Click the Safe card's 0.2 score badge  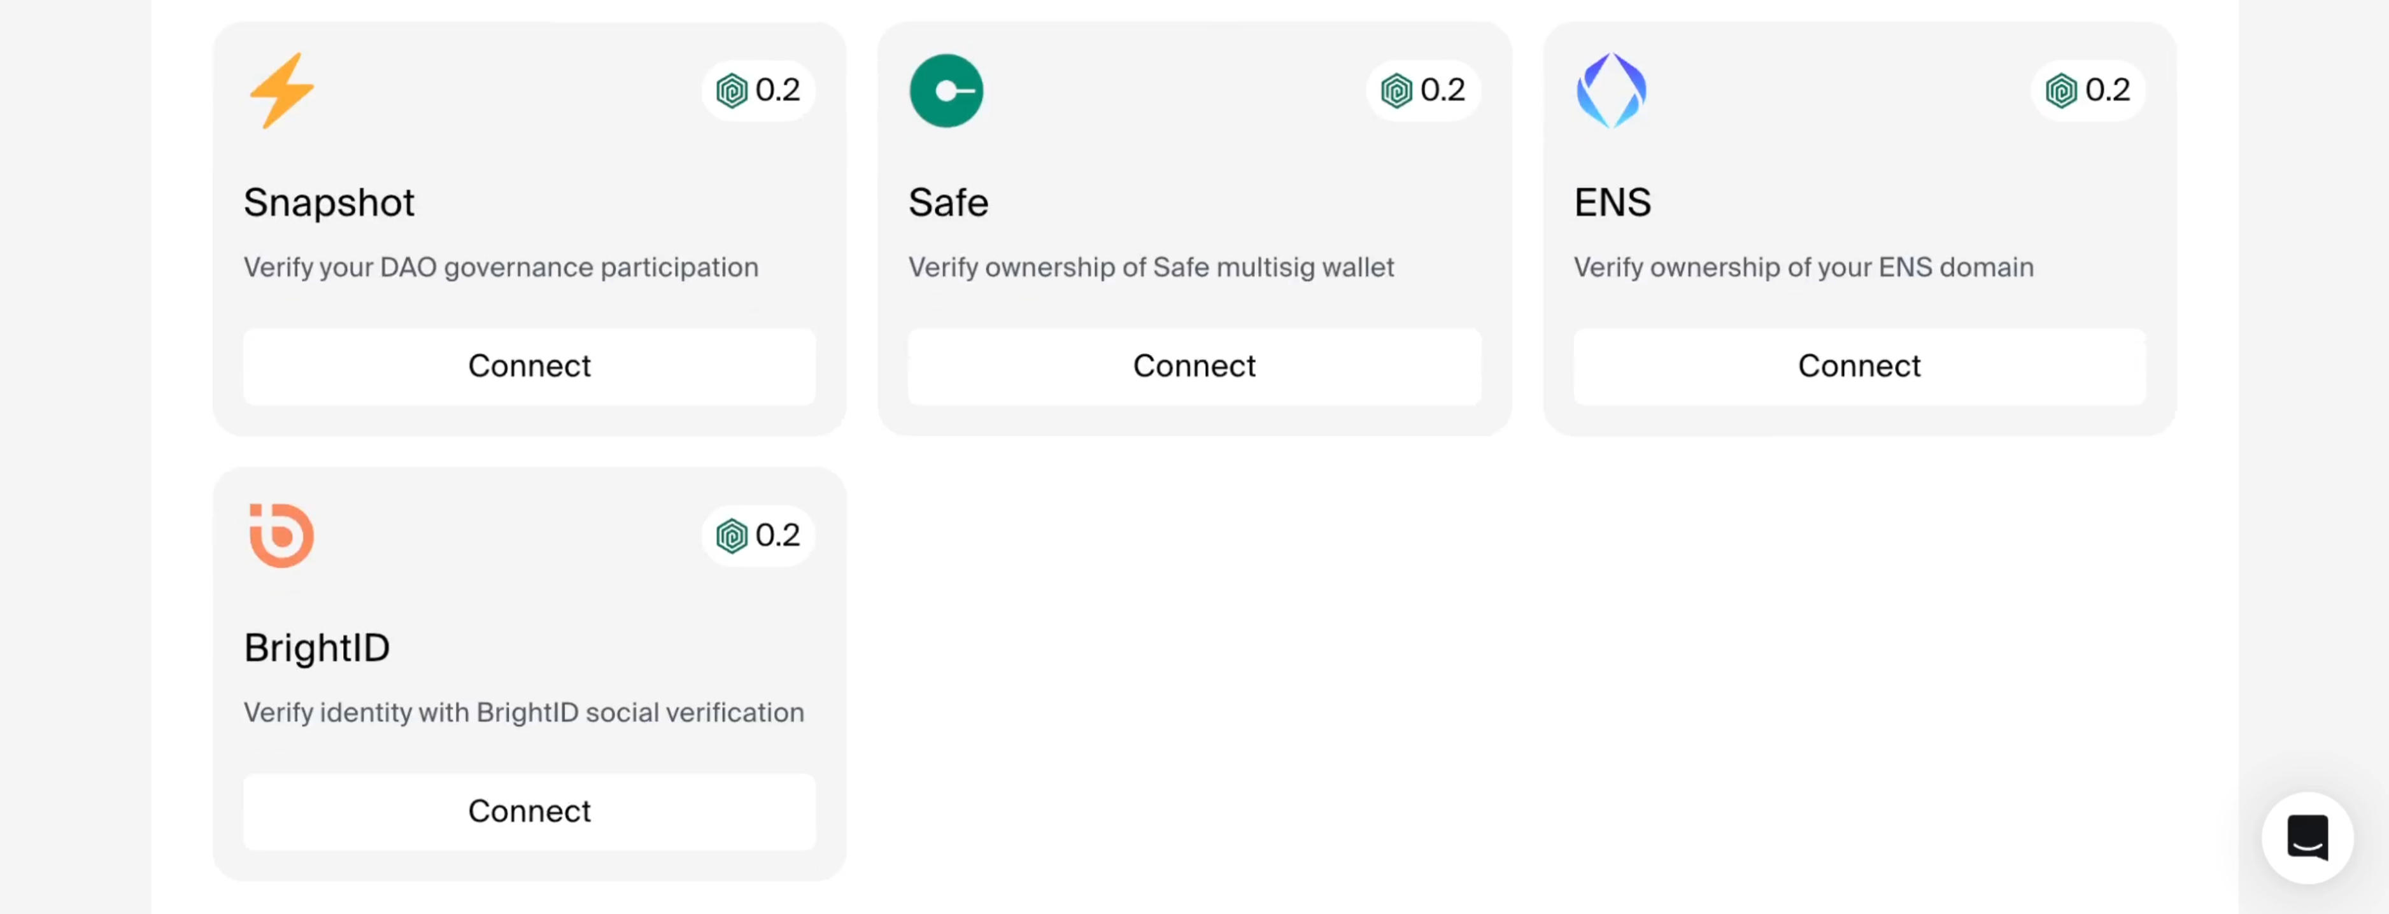pyautogui.click(x=1422, y=91)
